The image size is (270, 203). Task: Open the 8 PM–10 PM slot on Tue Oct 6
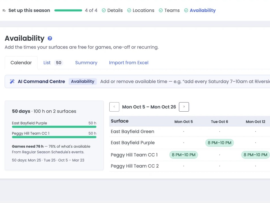coord(220,143)
